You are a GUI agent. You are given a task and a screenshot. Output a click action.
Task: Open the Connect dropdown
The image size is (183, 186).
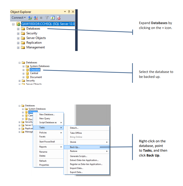tap(19, 18)
